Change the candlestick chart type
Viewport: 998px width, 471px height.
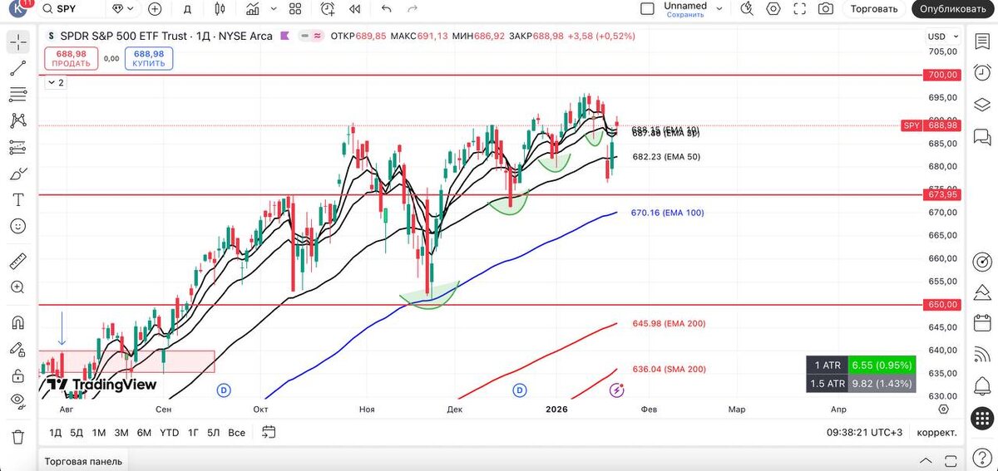pyautogui.click(x=220, y=9)
